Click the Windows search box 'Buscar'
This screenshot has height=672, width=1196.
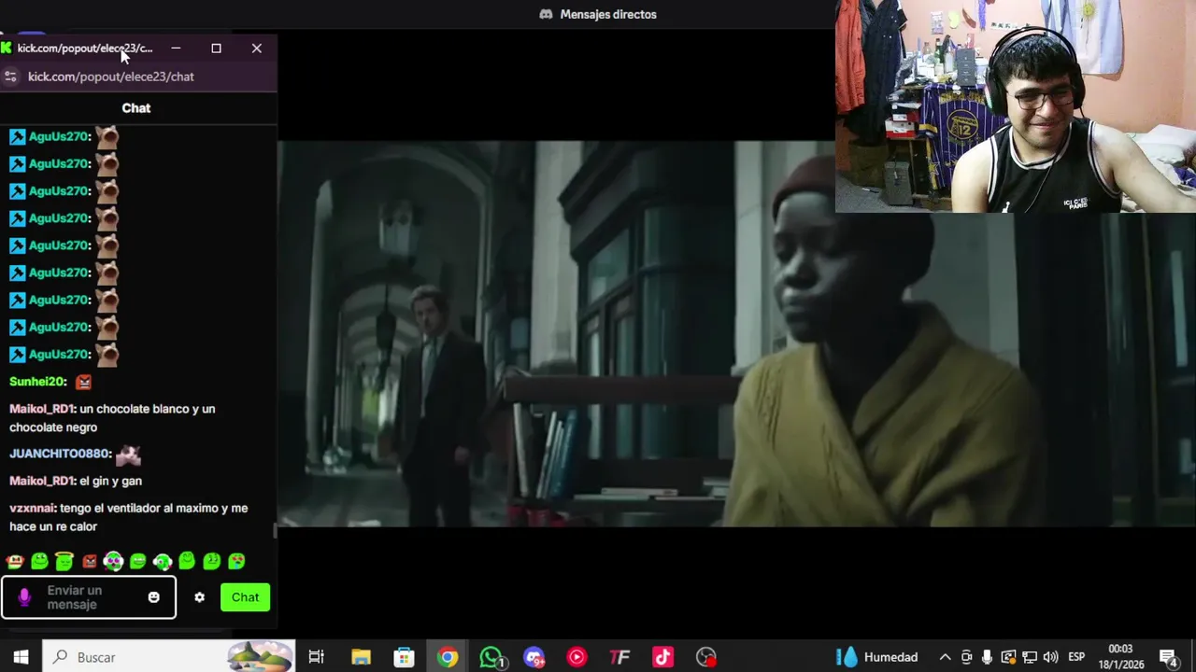point(169,657)
